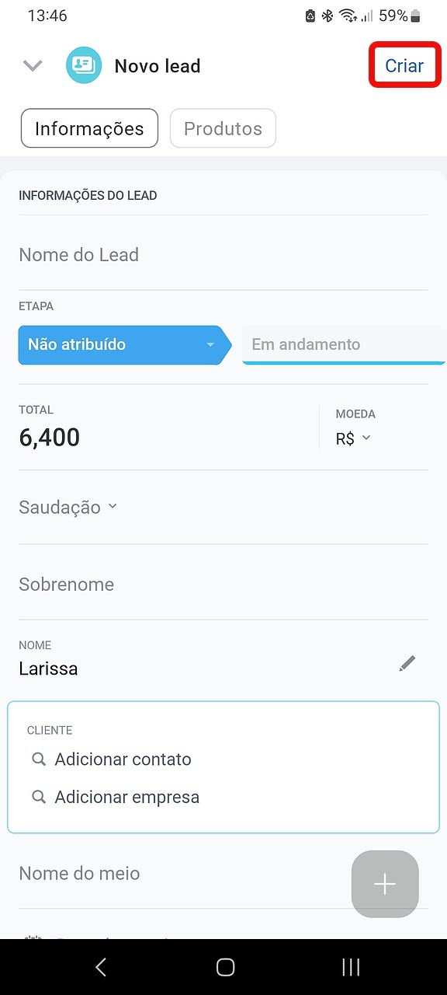Tap the collapse chevron beside Novo lead
The height and width of the screenshot is (995, 447).
tap(33, 66)
